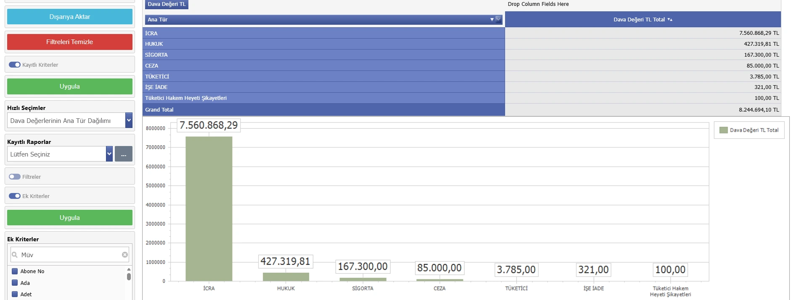The height and width of the screenshot is (300, 794).
Task: Check the Abone No checkbox
Action: coord(15,271)
